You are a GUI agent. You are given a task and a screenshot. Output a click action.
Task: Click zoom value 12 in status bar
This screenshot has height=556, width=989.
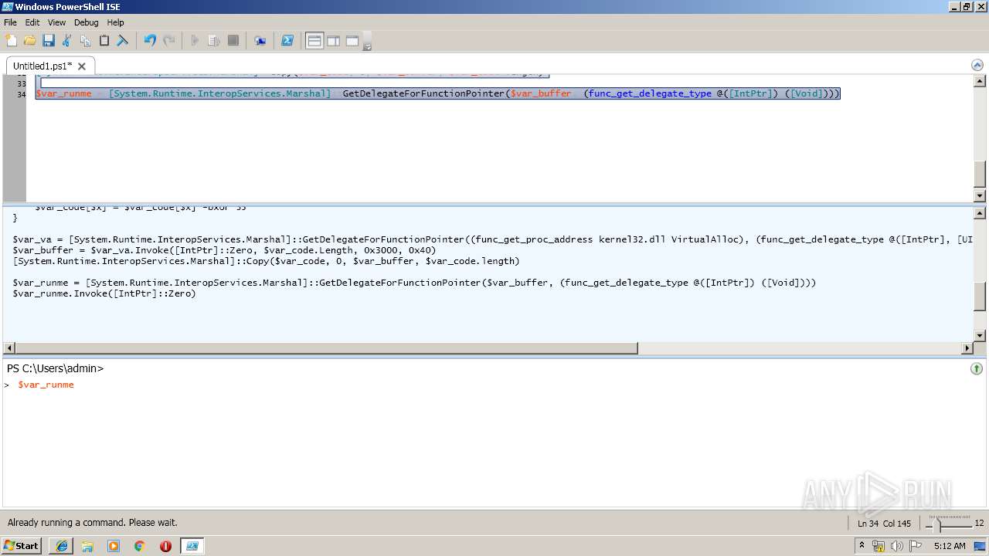979,523
